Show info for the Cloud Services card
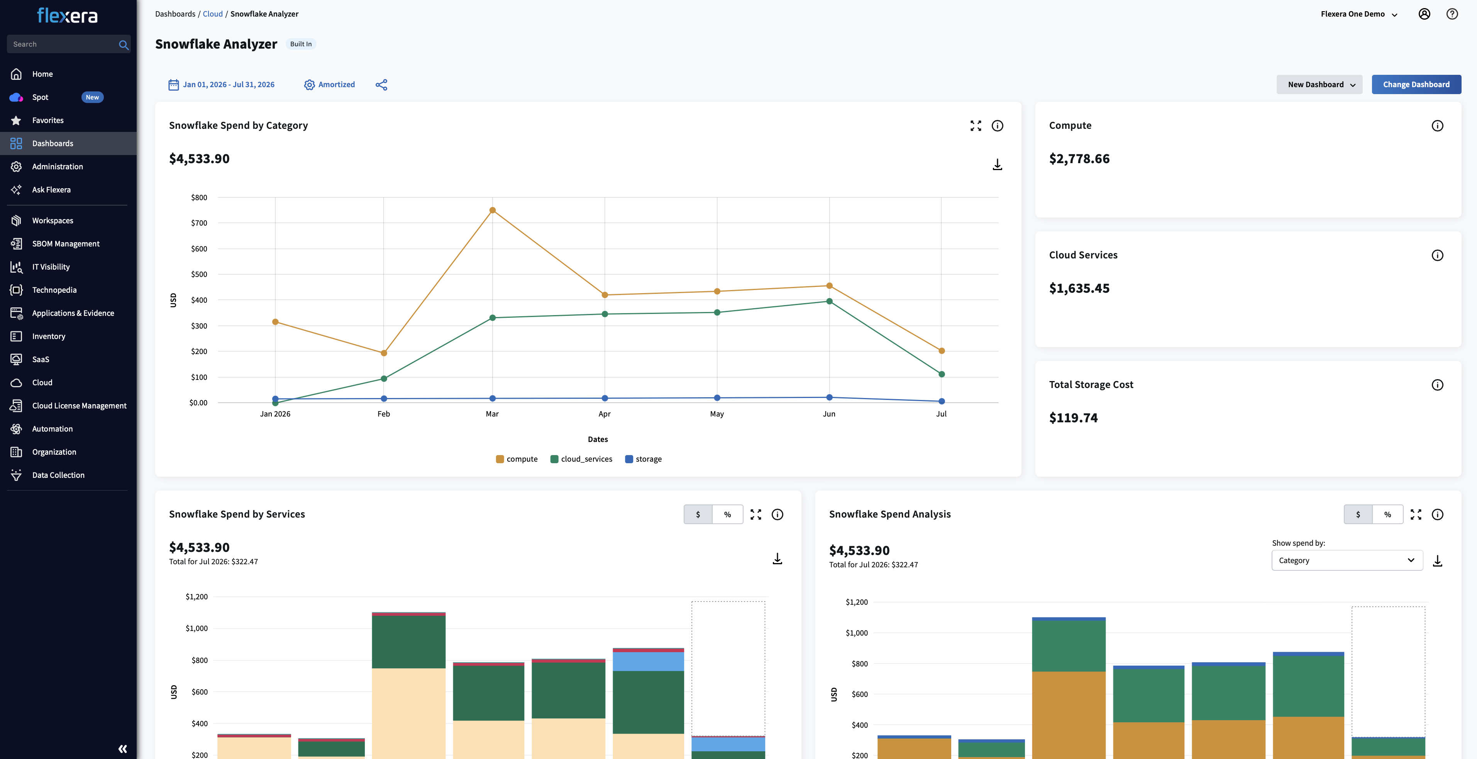The image size is (1477, 759). [x=1438, y=255]
